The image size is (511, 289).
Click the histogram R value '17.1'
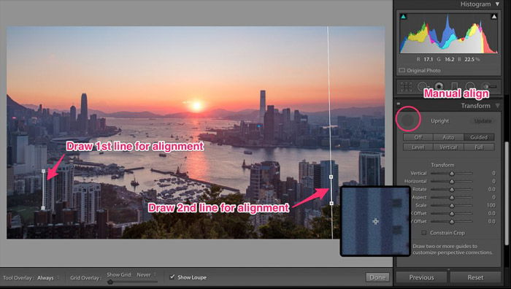429,59
